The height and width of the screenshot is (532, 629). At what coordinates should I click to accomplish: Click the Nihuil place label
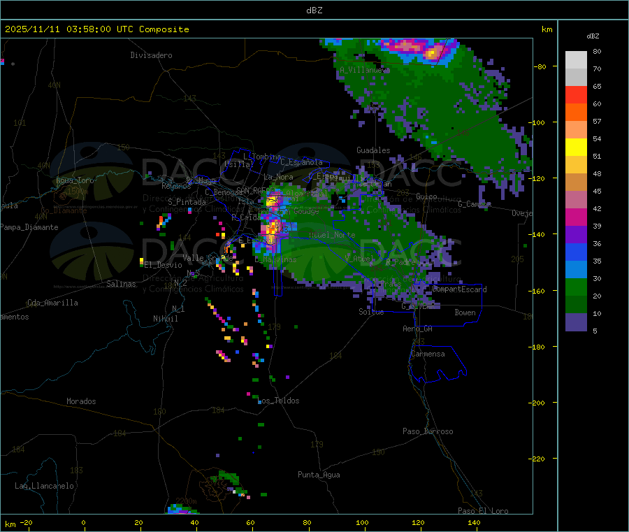tap(165, 319)
